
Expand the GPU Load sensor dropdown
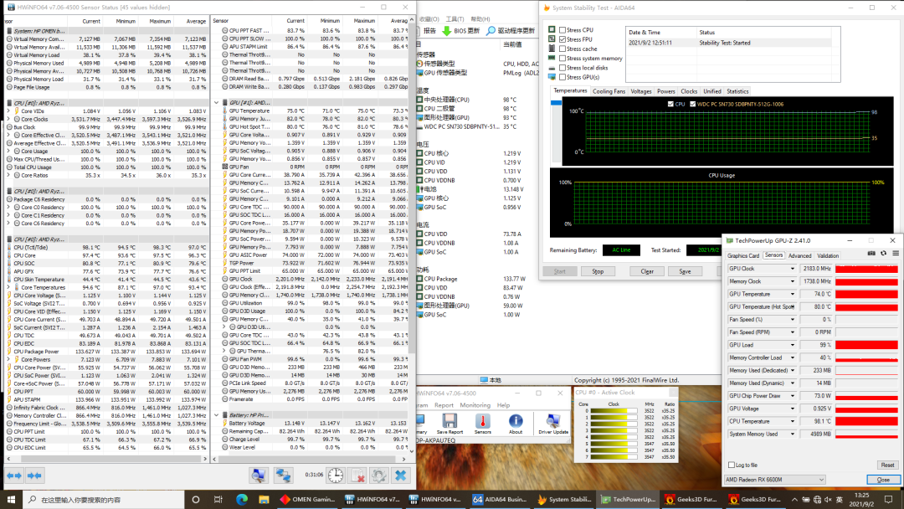(x=793, y=345)
